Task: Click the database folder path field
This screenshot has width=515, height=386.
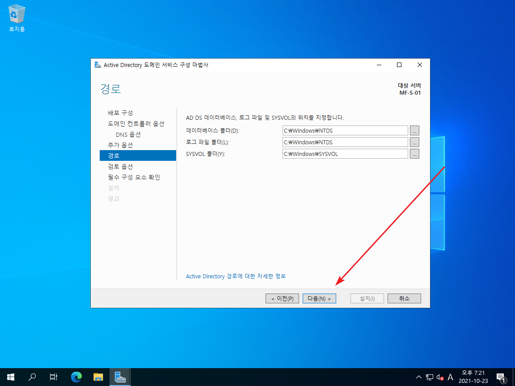Action: point(345,130)
